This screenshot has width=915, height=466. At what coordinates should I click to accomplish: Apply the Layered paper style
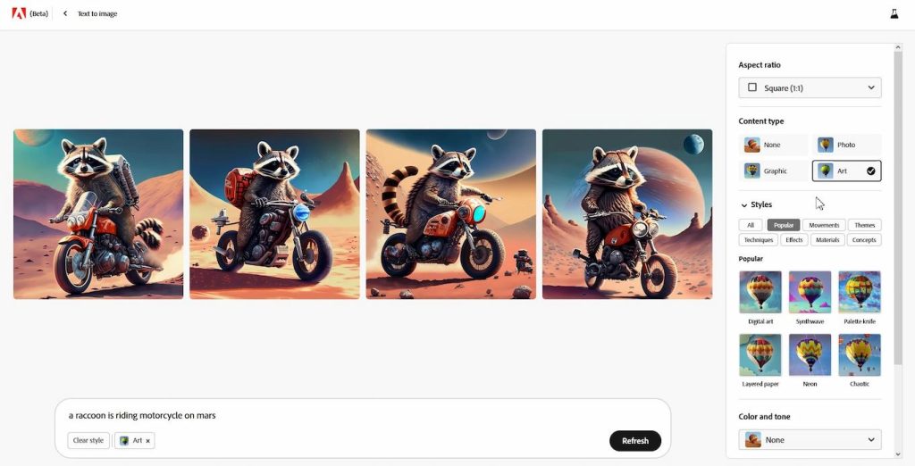(760, 354)
